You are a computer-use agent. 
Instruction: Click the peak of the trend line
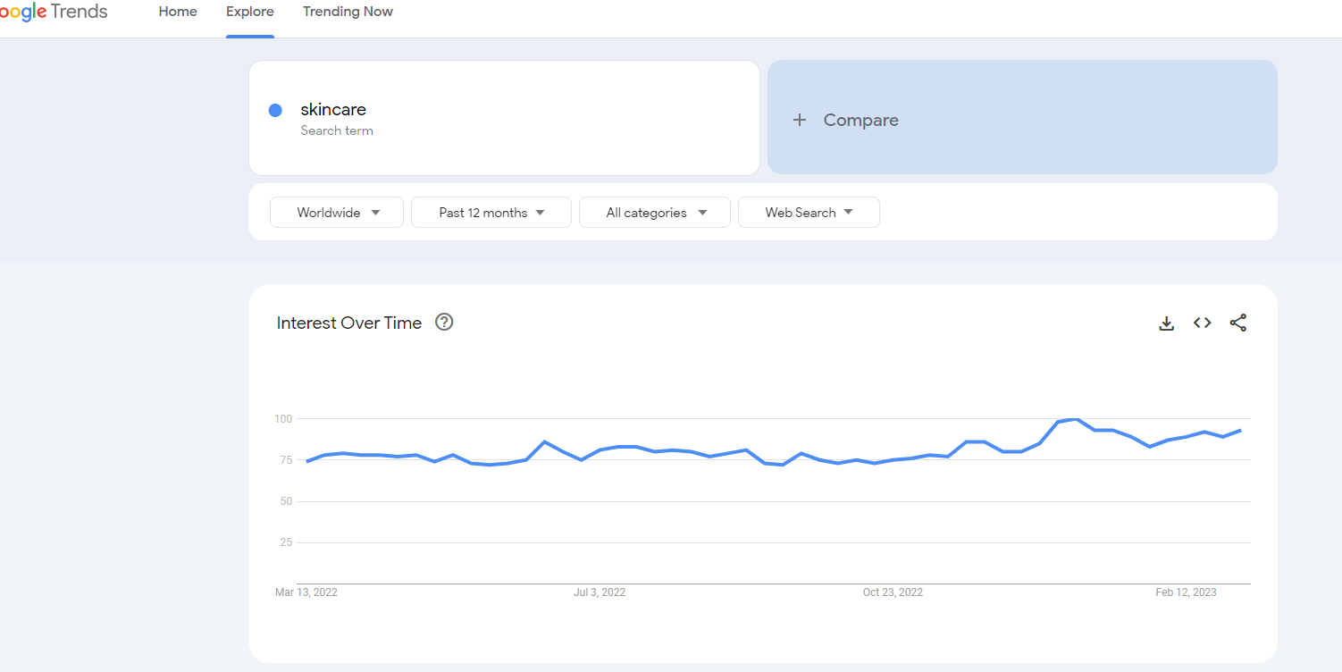1077,419
